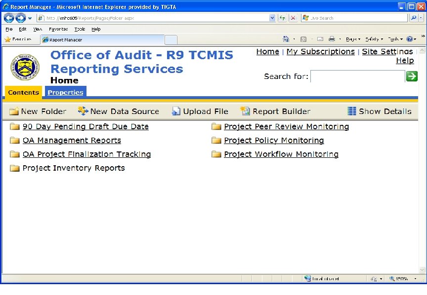The height and width of the screenshot is (295, 427).
Task: Select the Report Manager browser tab
Action: 102,39
